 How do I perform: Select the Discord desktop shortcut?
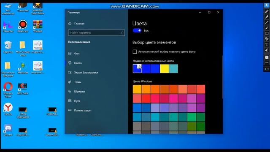8,130
